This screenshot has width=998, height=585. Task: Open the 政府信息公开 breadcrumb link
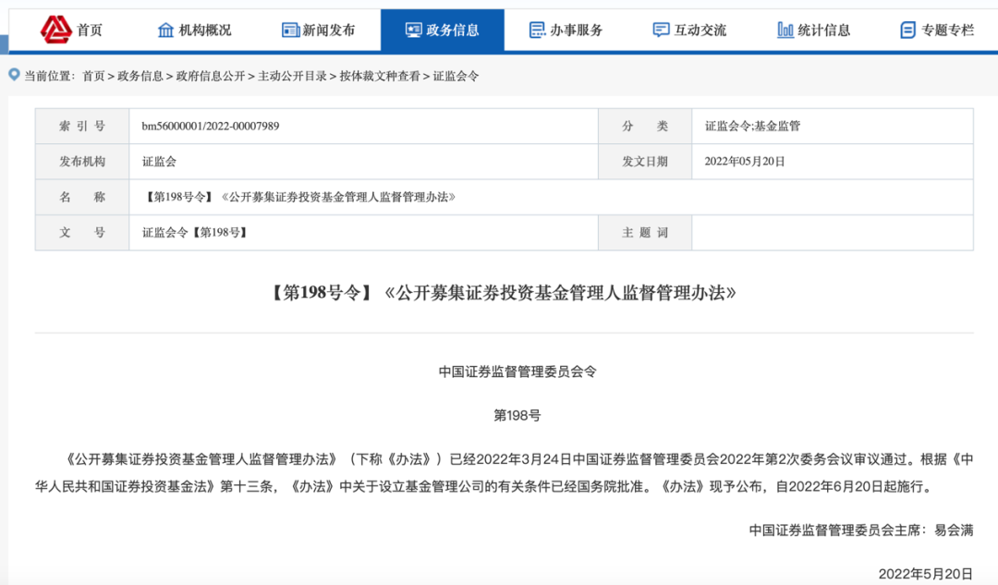point(210,77)
